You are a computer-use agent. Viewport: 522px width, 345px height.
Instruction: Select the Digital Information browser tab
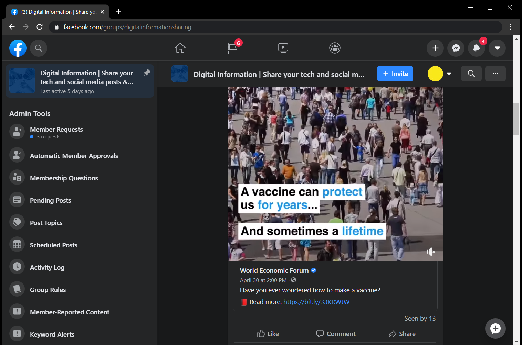point(58,12)
